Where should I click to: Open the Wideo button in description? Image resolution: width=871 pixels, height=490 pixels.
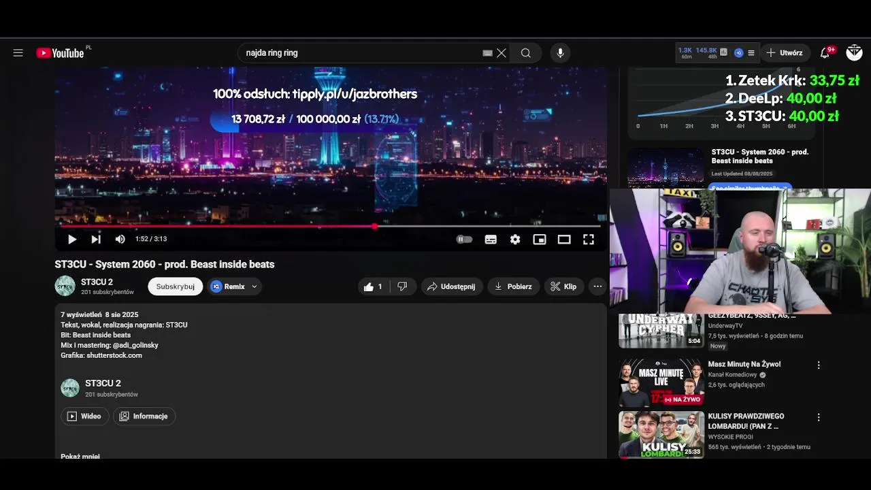(85, 416)
